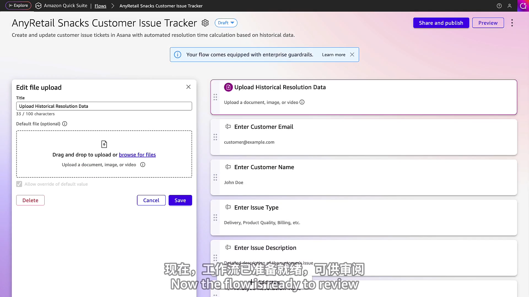Select the Upload Historical Resolution Data step title
The width and height of the screenshot is (529, 297).
pyautogui.click(x=280, y=87)
